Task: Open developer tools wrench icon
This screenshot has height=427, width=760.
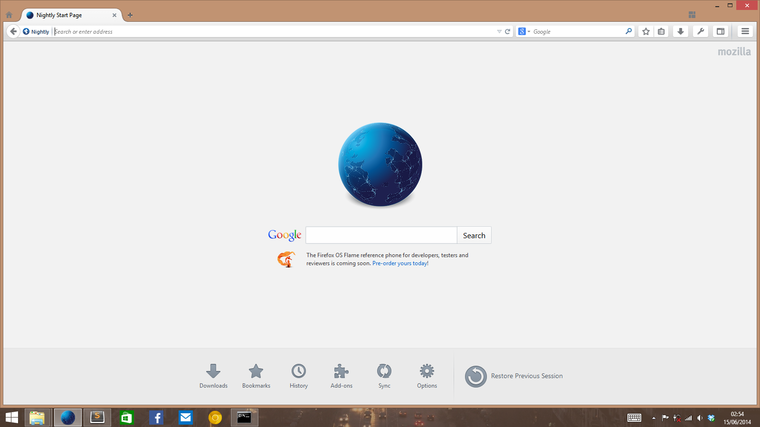Action: pyautogui.click(x=701, y=31)
